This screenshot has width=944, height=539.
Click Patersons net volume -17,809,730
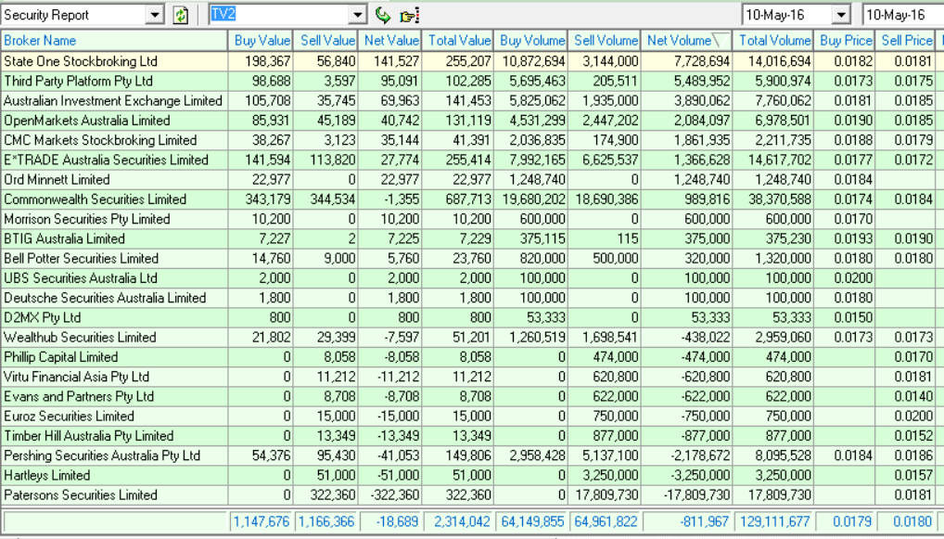[x=697, y=495]
